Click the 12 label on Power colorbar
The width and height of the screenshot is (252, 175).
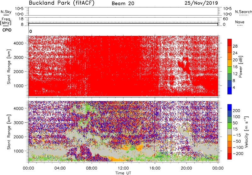click(235, 74)
